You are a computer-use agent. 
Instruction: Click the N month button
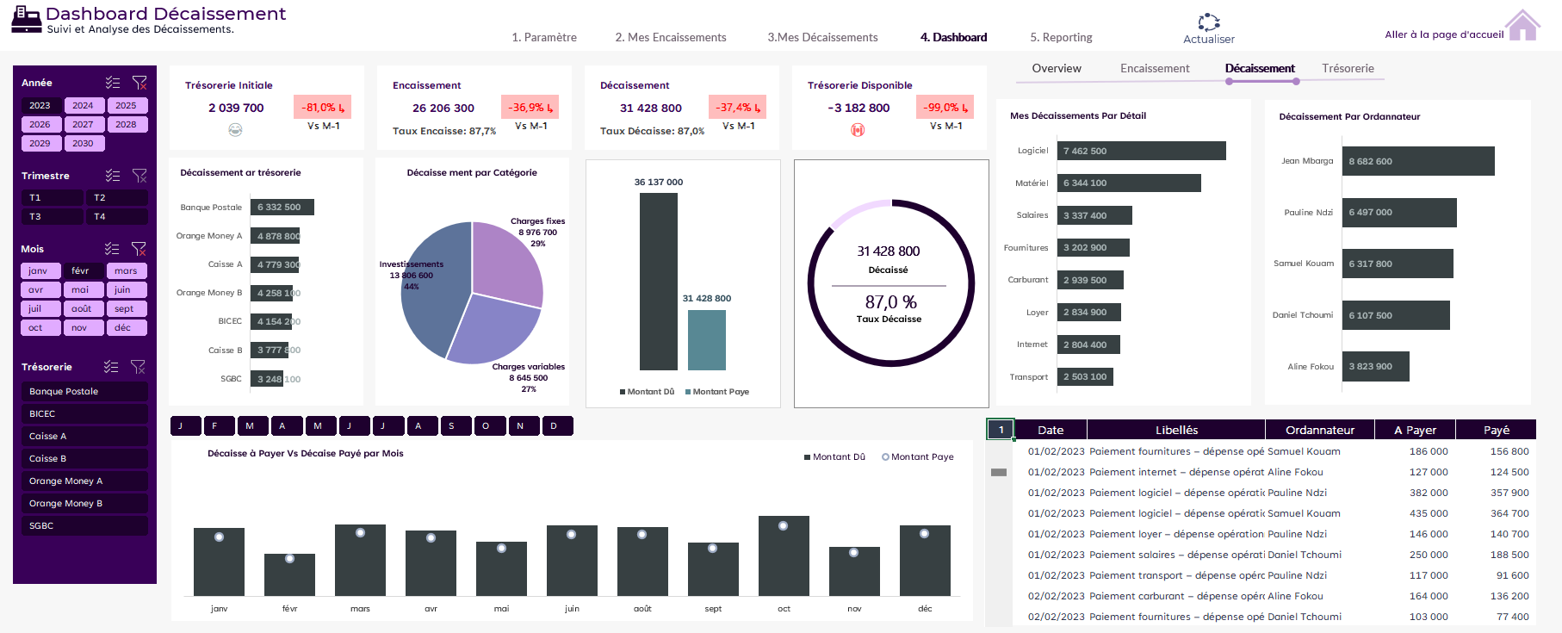524,425
